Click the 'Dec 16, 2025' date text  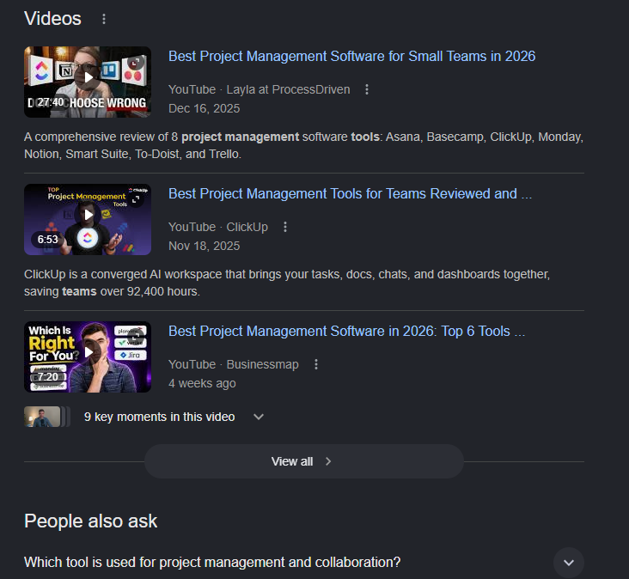[205, 108]
